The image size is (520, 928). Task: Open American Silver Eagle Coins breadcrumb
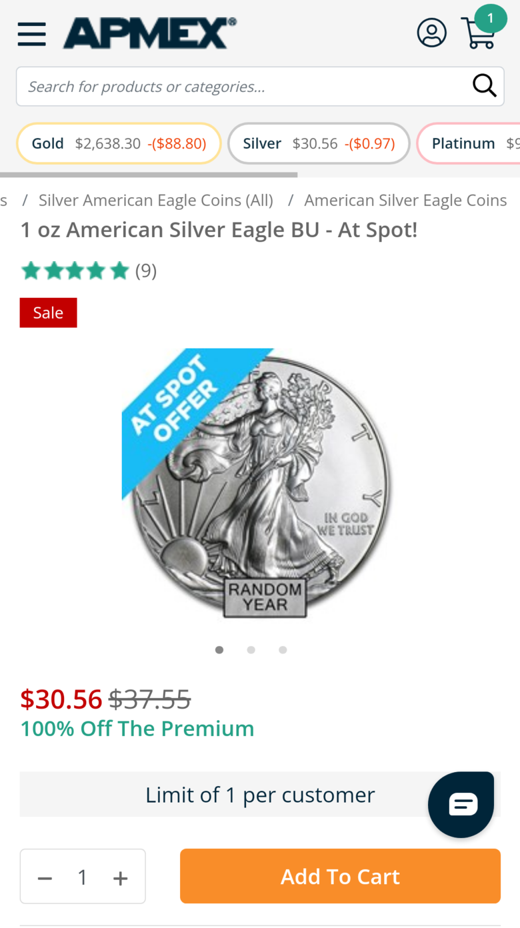pyautogui.click(x=405, y=200)
